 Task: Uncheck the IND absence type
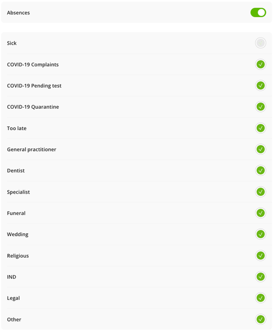pos(261,277)
